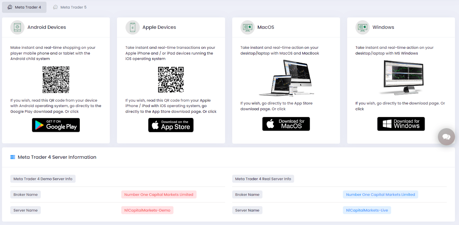
Task: Click the MacOS card header icon
Action: [248, 27]
